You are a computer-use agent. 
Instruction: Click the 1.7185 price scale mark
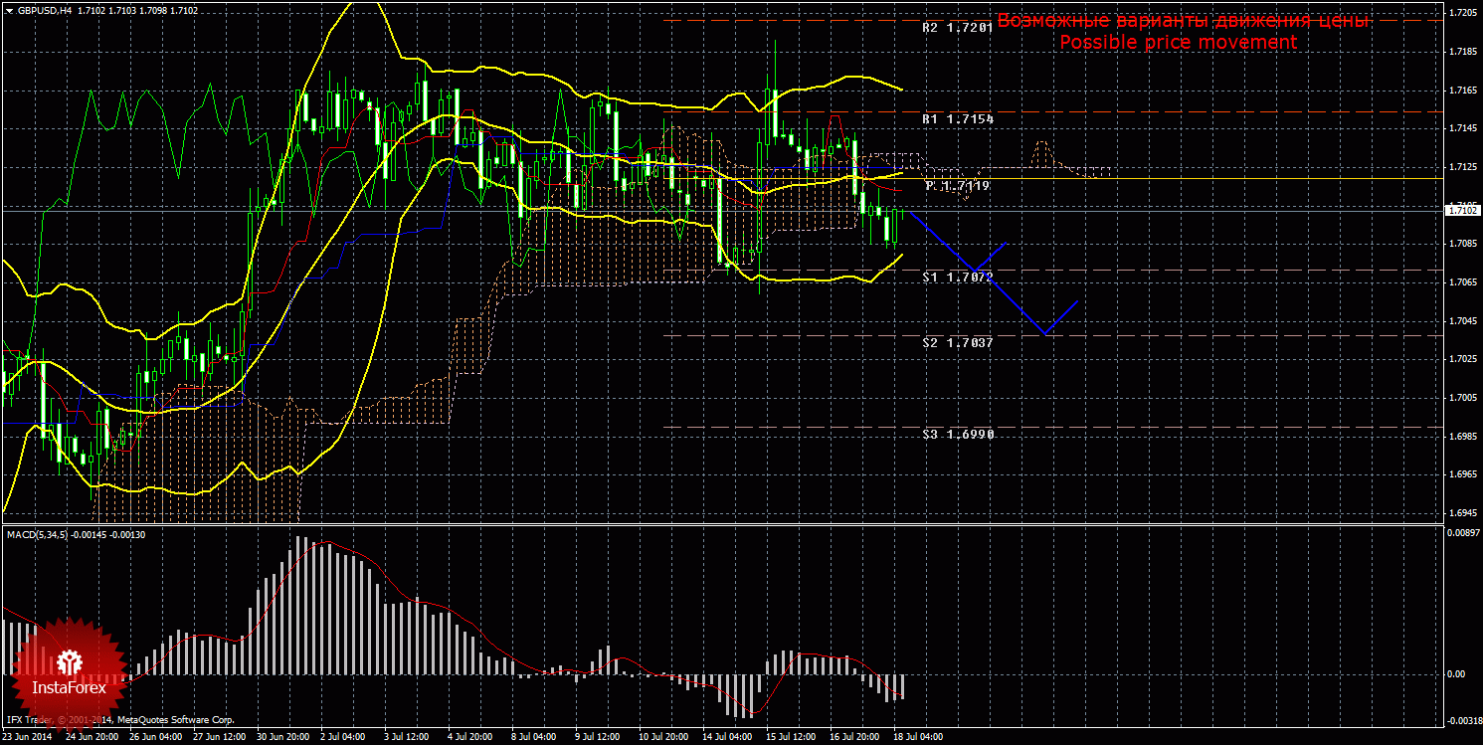1462,51
